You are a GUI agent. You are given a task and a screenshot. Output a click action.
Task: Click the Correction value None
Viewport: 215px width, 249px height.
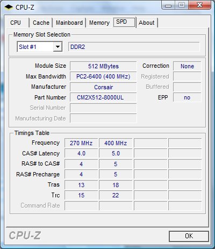(187, 66)
